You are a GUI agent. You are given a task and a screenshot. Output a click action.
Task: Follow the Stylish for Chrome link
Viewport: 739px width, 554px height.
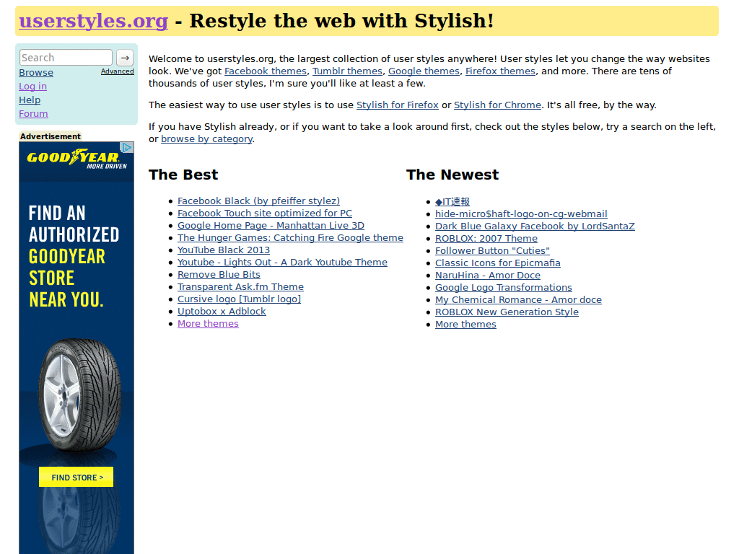(498, 105)
